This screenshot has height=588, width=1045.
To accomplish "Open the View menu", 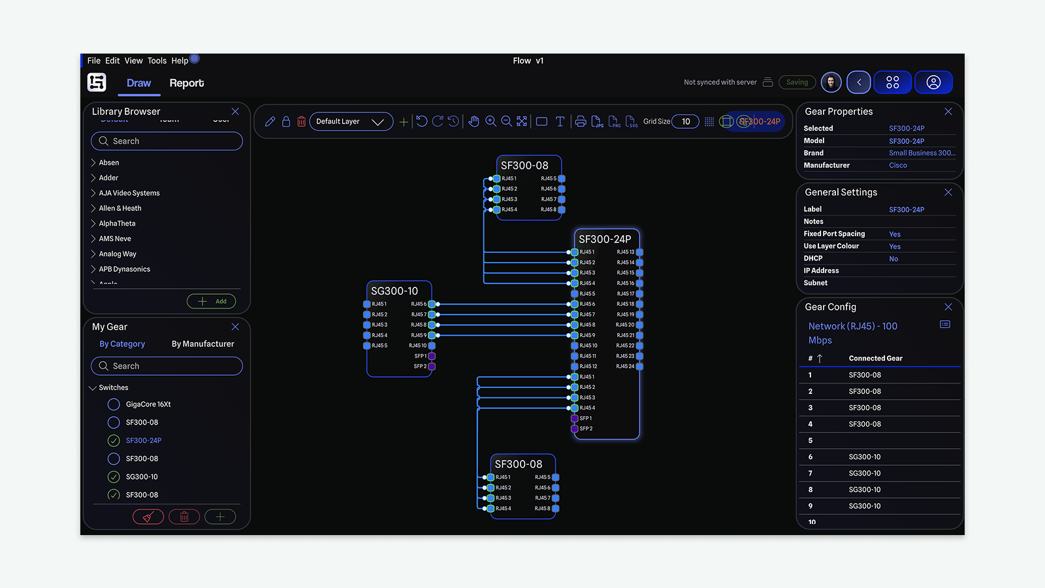I will tap(133, 61).
